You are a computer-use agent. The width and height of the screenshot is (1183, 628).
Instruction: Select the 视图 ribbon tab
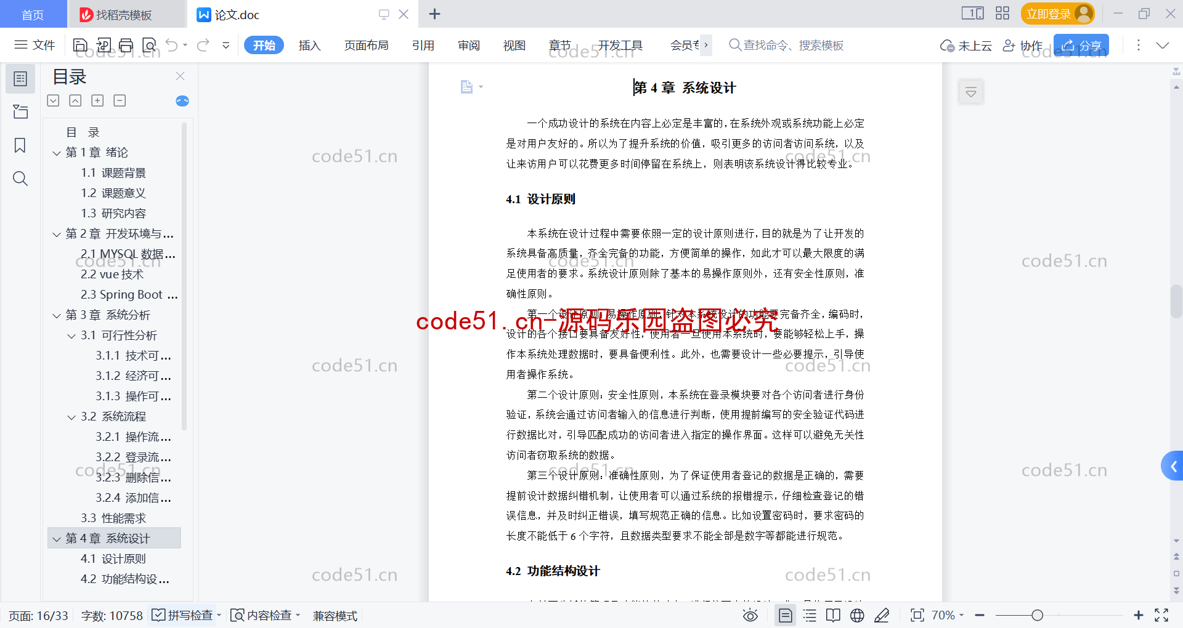pos(514,45)
